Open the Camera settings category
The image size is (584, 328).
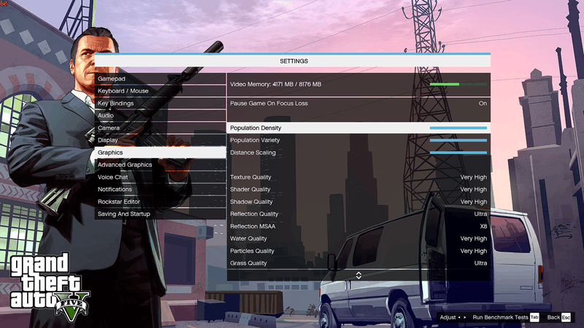pos(160,128)
